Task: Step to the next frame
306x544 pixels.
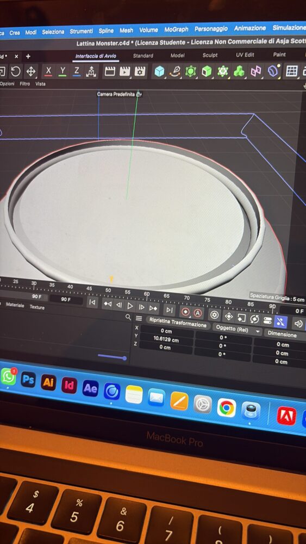Action: [x=141, y=307]
